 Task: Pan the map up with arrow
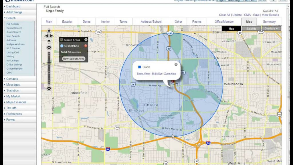tap(49, 30)
